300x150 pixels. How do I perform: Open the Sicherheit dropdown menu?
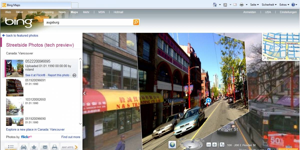tap(269, 5)
